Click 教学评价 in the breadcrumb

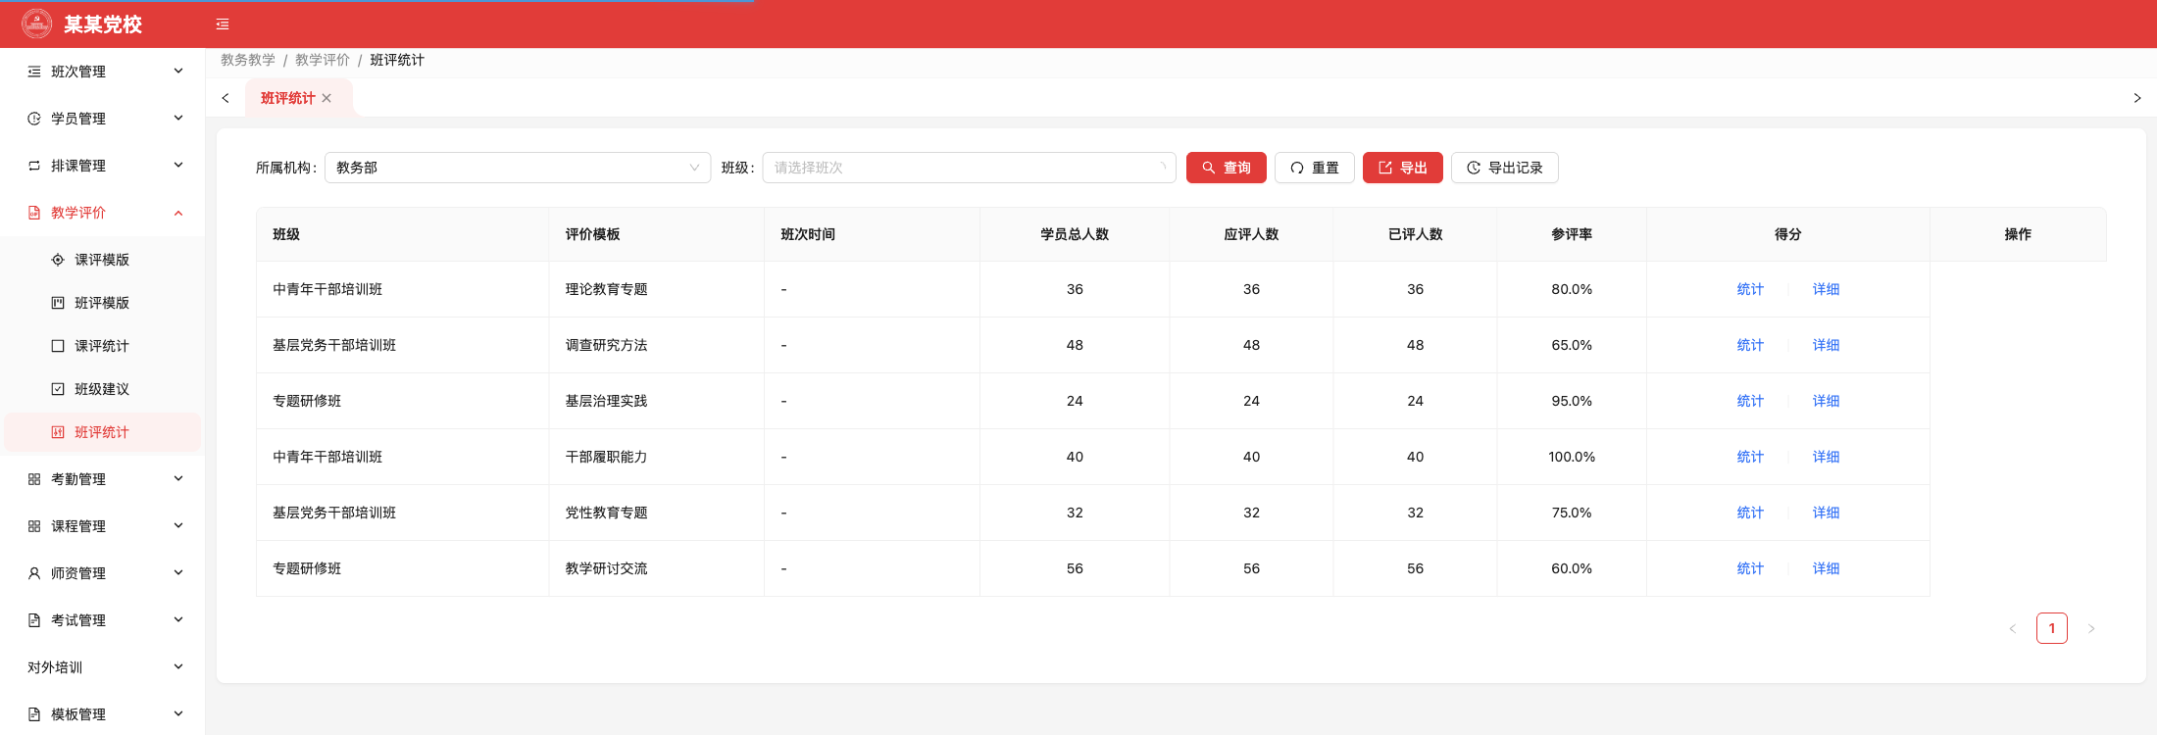[323, 60]
